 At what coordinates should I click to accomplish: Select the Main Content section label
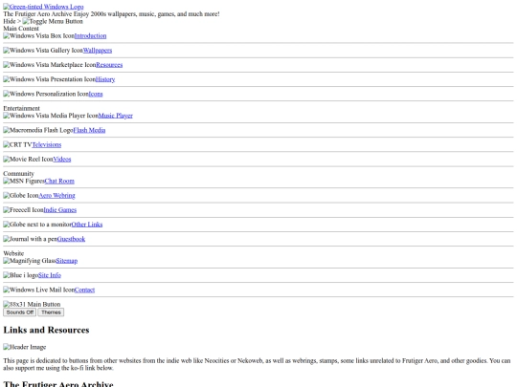pyautogui.click(x=21, y=29)
